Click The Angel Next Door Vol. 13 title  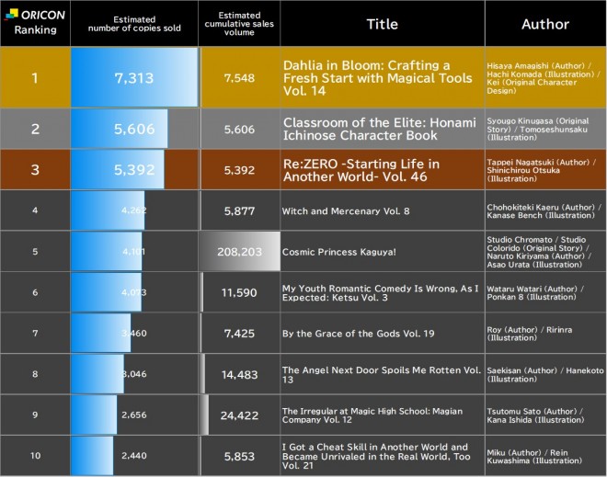point(382,374)
